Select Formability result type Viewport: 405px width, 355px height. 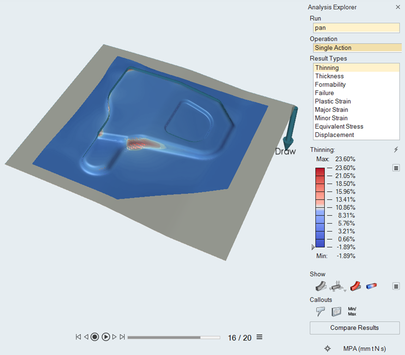coord(330,84)
